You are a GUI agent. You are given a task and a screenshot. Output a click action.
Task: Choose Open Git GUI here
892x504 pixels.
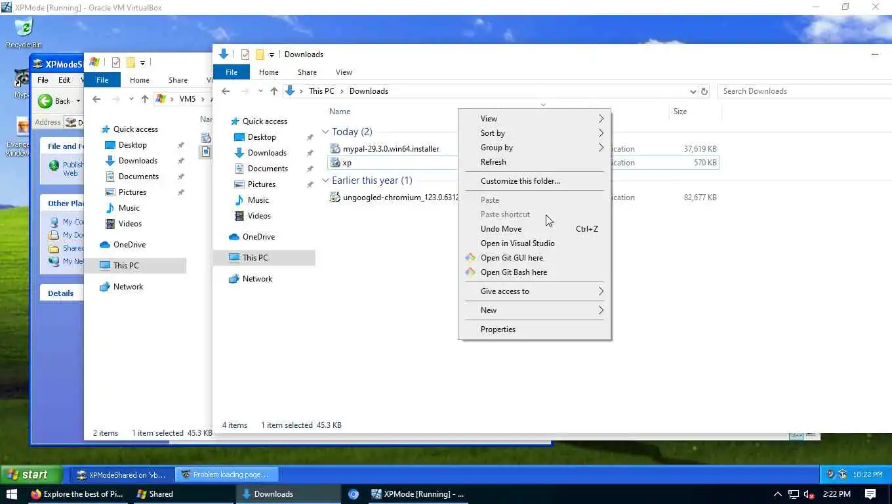pyautogui.click(x=535, y=258)
